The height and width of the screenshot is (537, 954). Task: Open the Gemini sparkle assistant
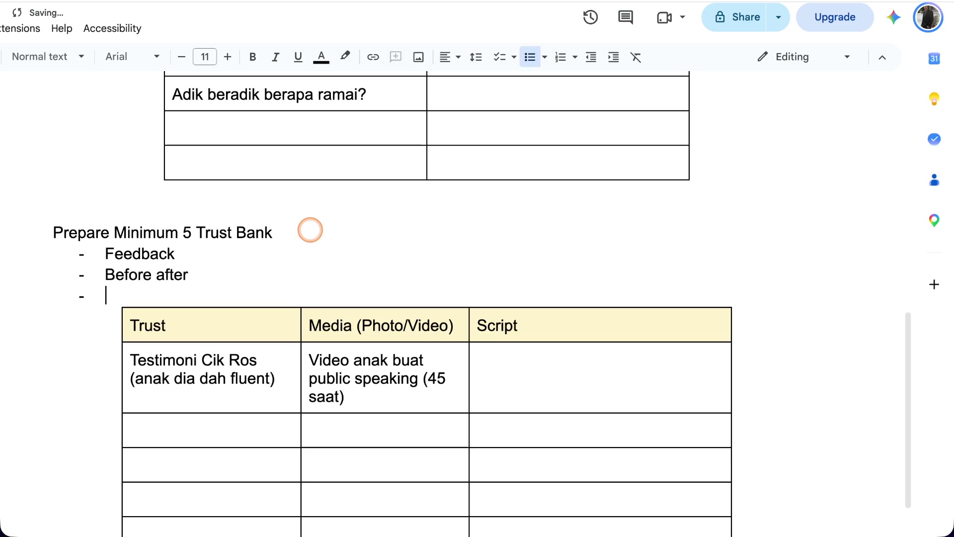pyautogui.click(x=893, y=17)
